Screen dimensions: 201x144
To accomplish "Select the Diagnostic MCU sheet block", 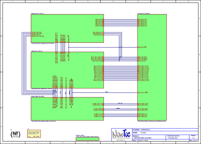I will coord(67,28).
